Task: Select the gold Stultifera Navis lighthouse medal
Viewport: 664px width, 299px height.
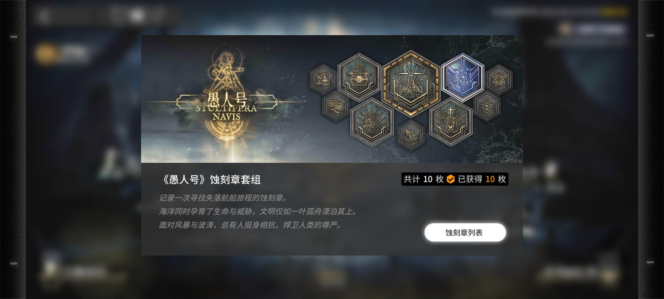Action: tap(411, 84)
